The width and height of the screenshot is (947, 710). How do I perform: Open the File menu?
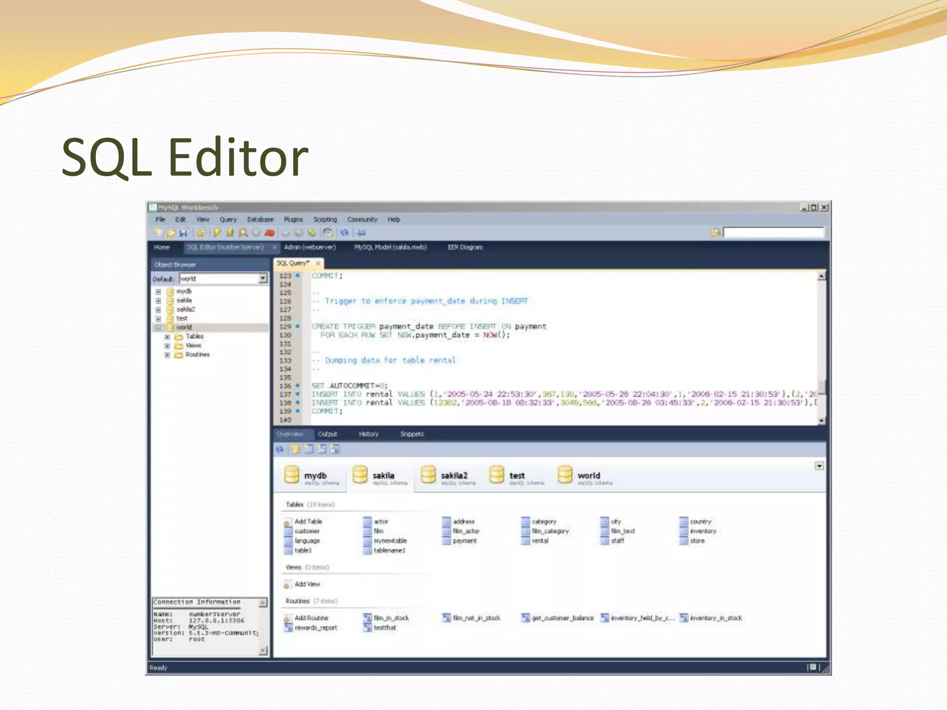tap(160, 220)
